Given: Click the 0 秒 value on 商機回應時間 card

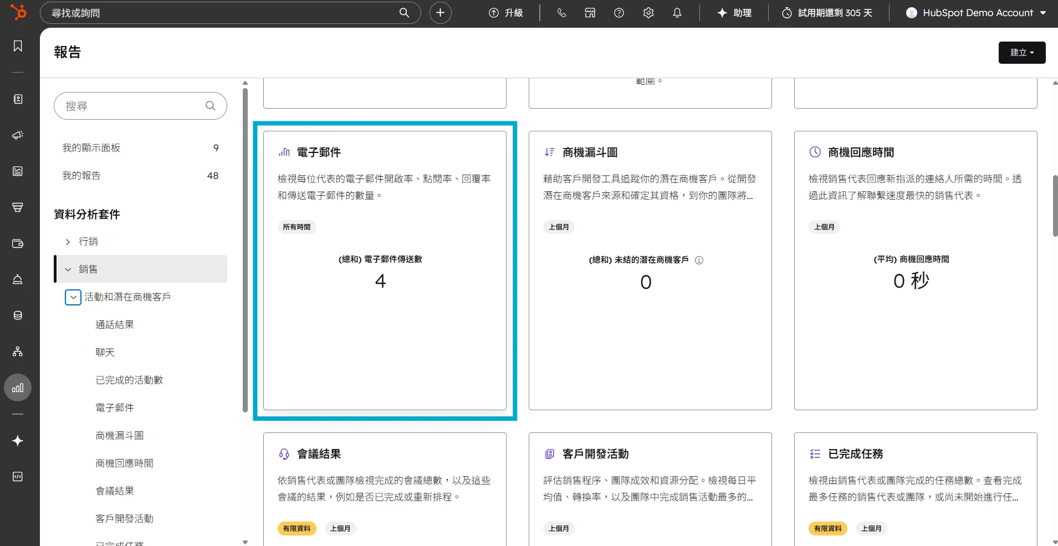Looking at the screenshot, I should pos(911,281).
